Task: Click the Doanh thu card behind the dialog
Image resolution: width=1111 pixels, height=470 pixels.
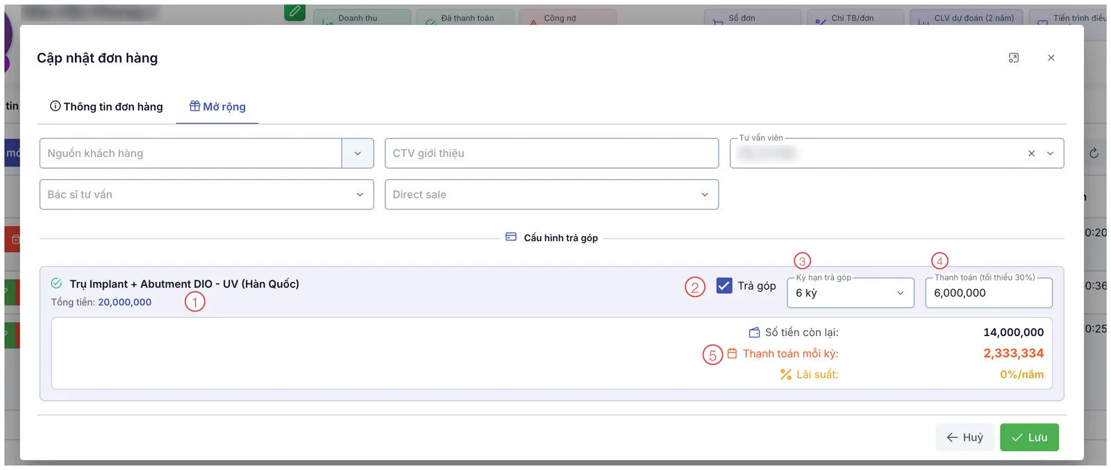Action: coord(362,17)
